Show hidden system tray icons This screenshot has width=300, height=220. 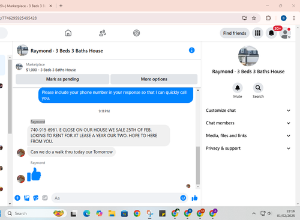click(254, 213)
